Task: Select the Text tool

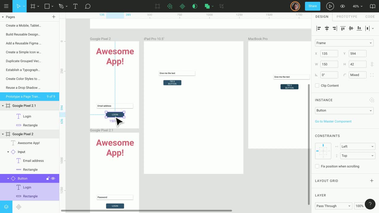Action: tap(75, 6)
